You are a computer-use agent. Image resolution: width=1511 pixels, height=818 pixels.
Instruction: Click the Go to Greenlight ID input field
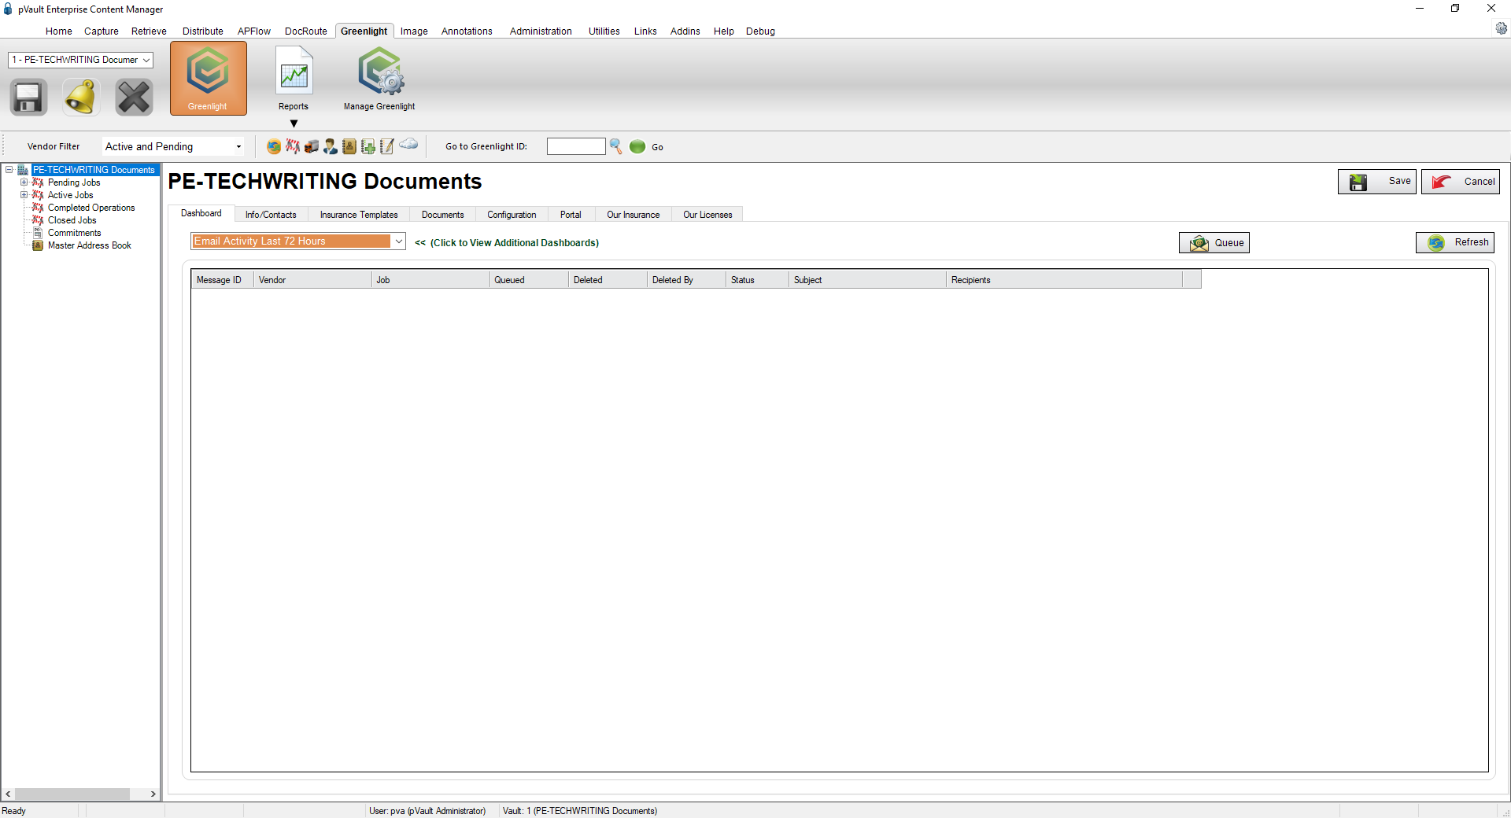point(576,146)
